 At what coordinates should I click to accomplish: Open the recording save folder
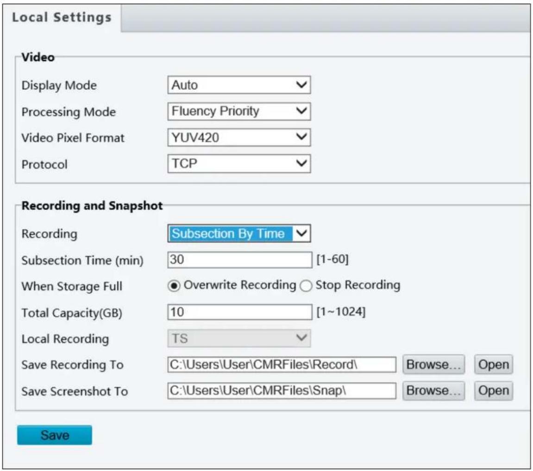click(x=494, y=365)
